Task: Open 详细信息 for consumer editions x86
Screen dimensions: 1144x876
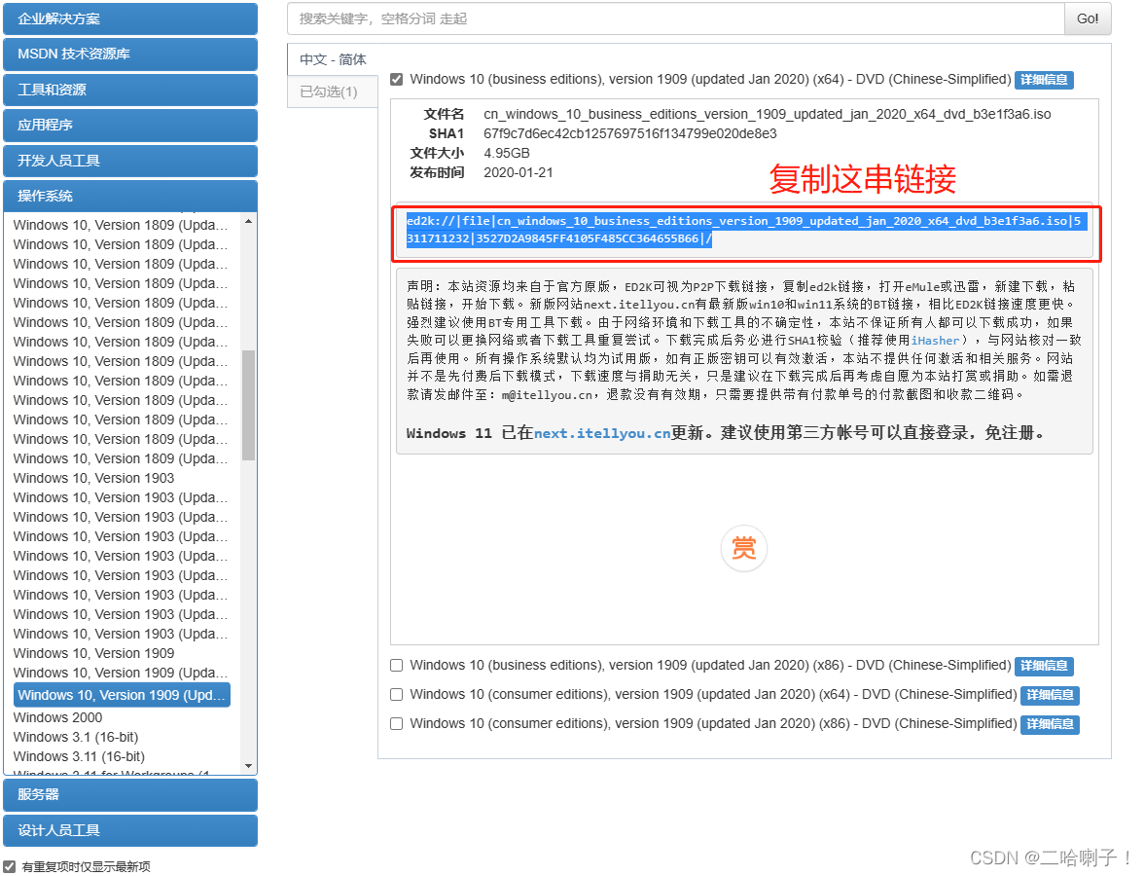Action: (x=1050, y=724)
